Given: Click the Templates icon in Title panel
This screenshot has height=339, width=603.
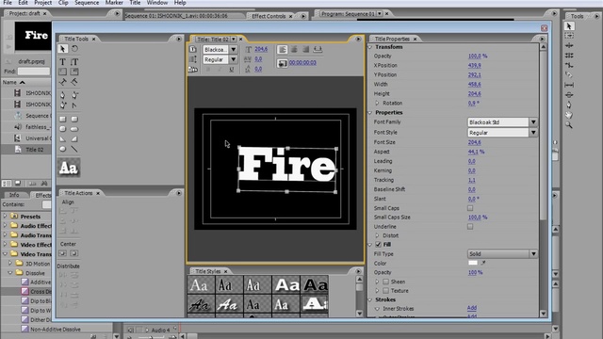Looking at the screenshot, I should click(193, 69).
